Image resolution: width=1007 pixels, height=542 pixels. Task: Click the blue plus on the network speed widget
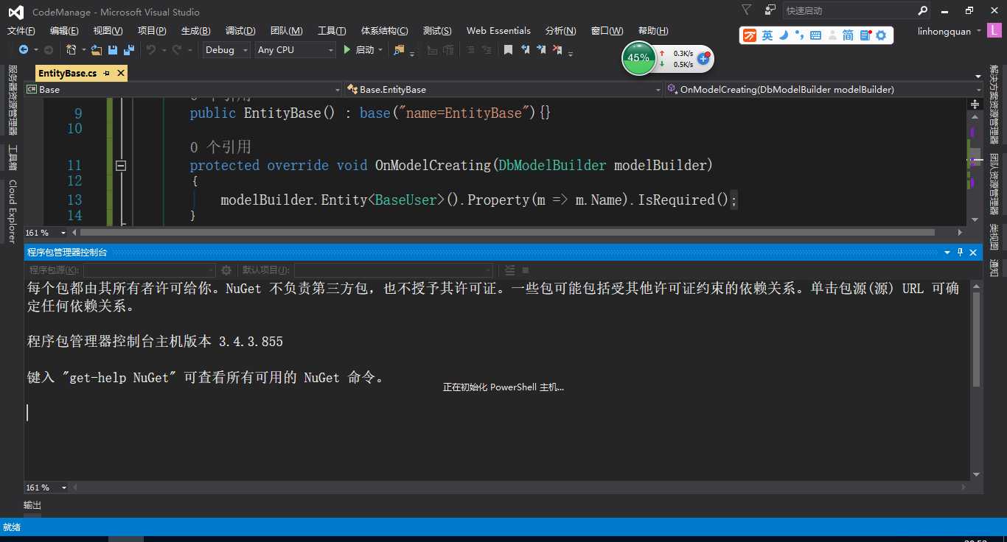(703, 58)
